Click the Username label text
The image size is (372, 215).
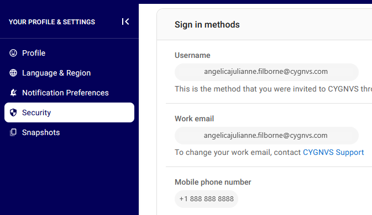pos(192,55)
